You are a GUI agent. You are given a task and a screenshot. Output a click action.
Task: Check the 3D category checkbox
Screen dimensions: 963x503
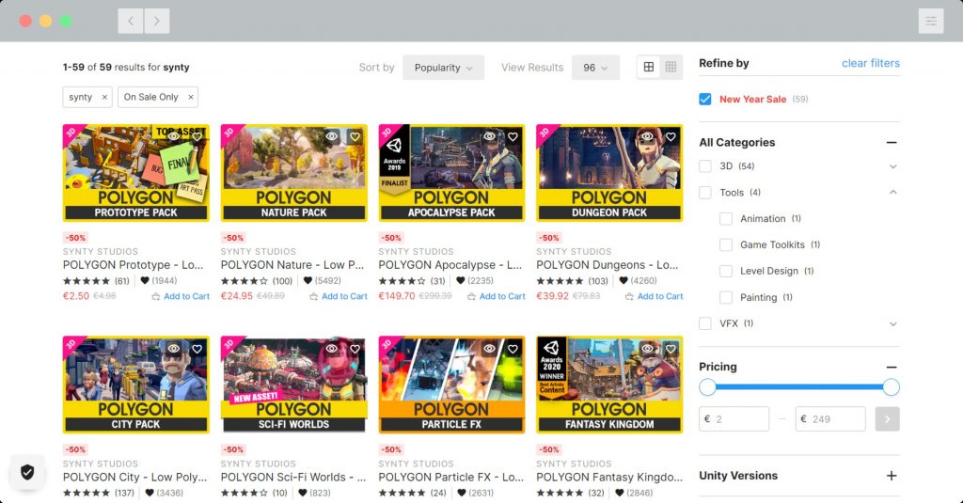tap(705, 166)
